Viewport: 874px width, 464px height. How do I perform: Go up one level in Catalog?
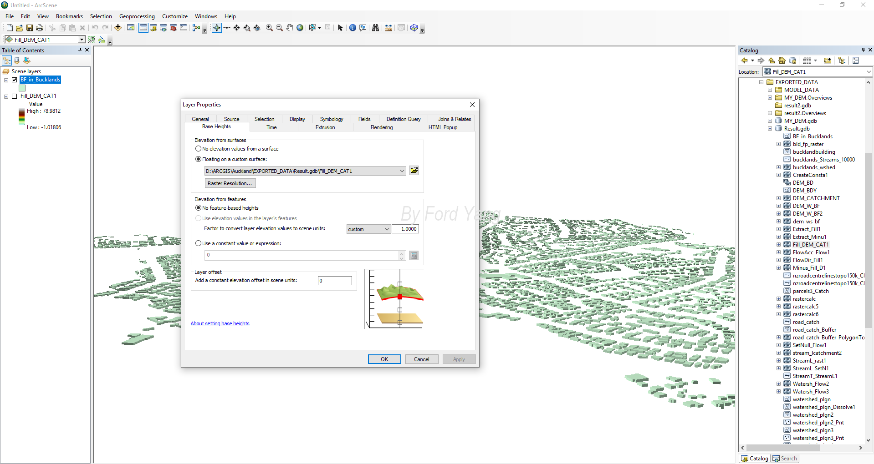(x=772, y=61)
